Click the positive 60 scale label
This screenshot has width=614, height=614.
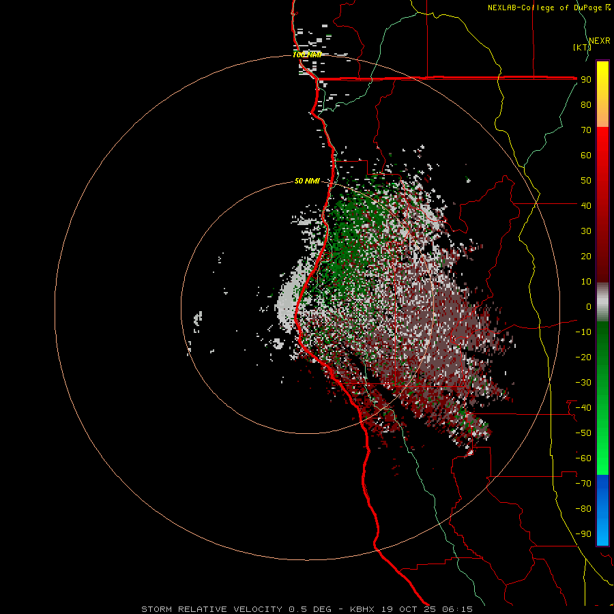[586, 156]
